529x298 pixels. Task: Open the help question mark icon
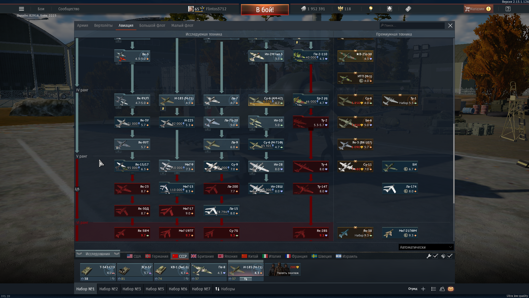[x=508, y=9]
